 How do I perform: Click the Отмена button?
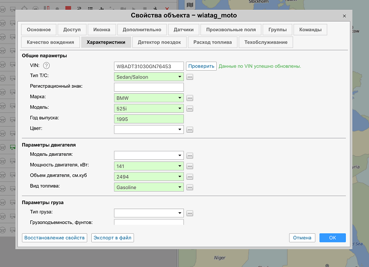(x=302, y=238)
